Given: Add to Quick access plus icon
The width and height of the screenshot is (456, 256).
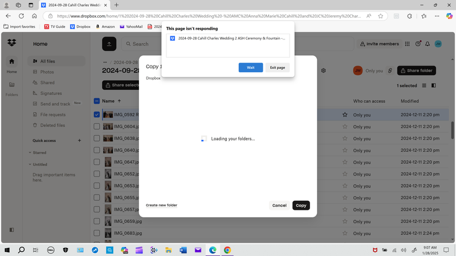Looking at the screenshot, I should 79,141.
